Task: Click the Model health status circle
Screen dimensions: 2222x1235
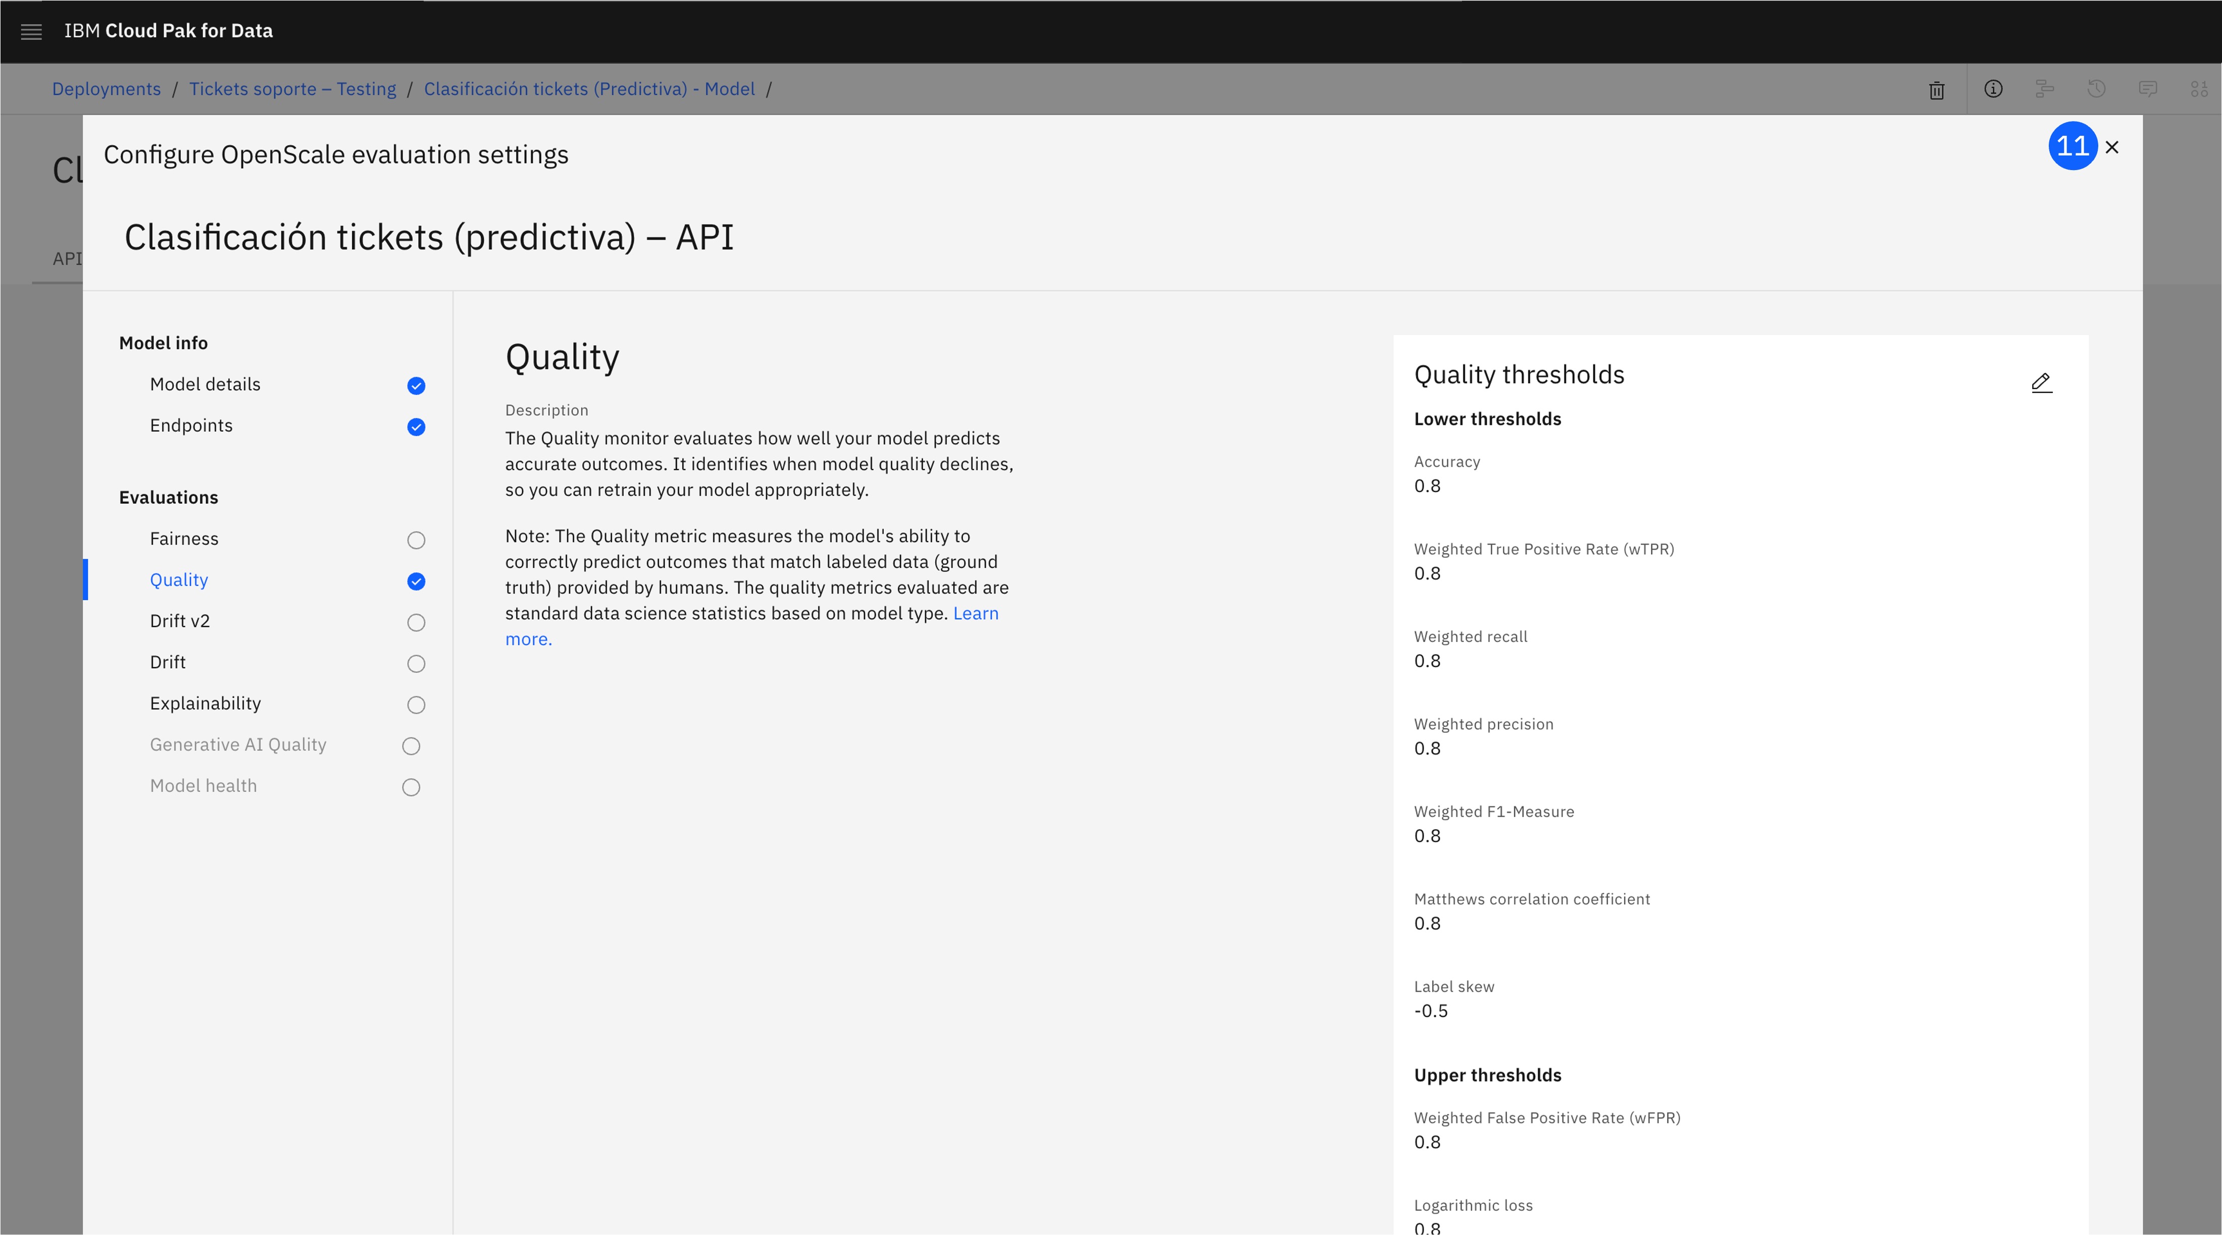Action: pos(411,788)
